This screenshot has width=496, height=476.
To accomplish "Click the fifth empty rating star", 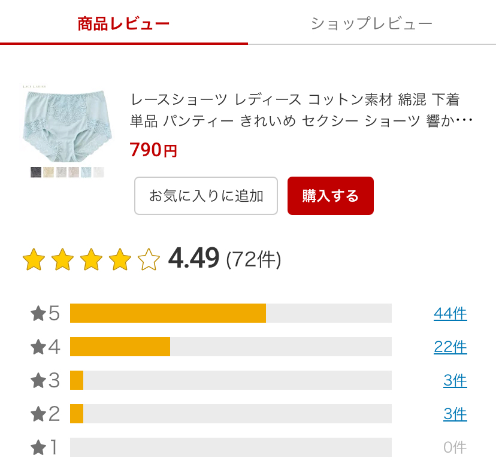I will point(149,259).
